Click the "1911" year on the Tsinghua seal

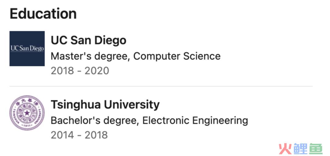tap(27, 126)
